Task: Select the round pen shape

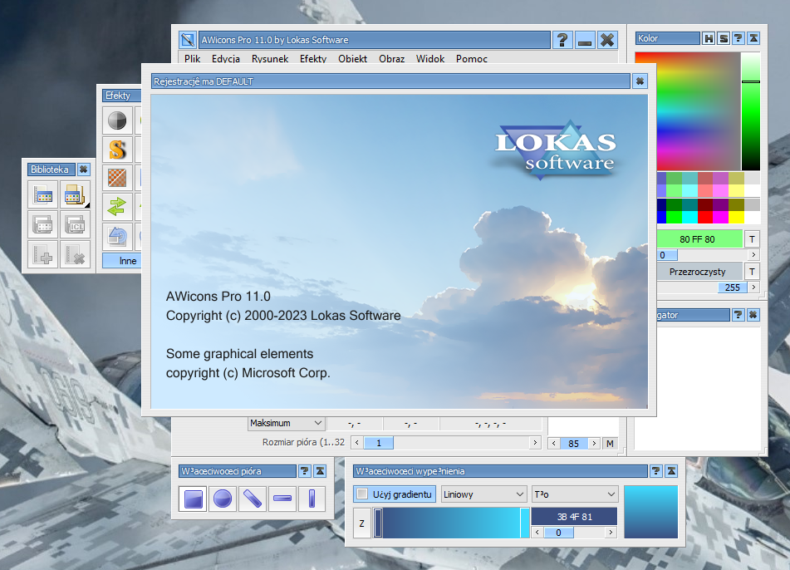Action: point(223,499)
